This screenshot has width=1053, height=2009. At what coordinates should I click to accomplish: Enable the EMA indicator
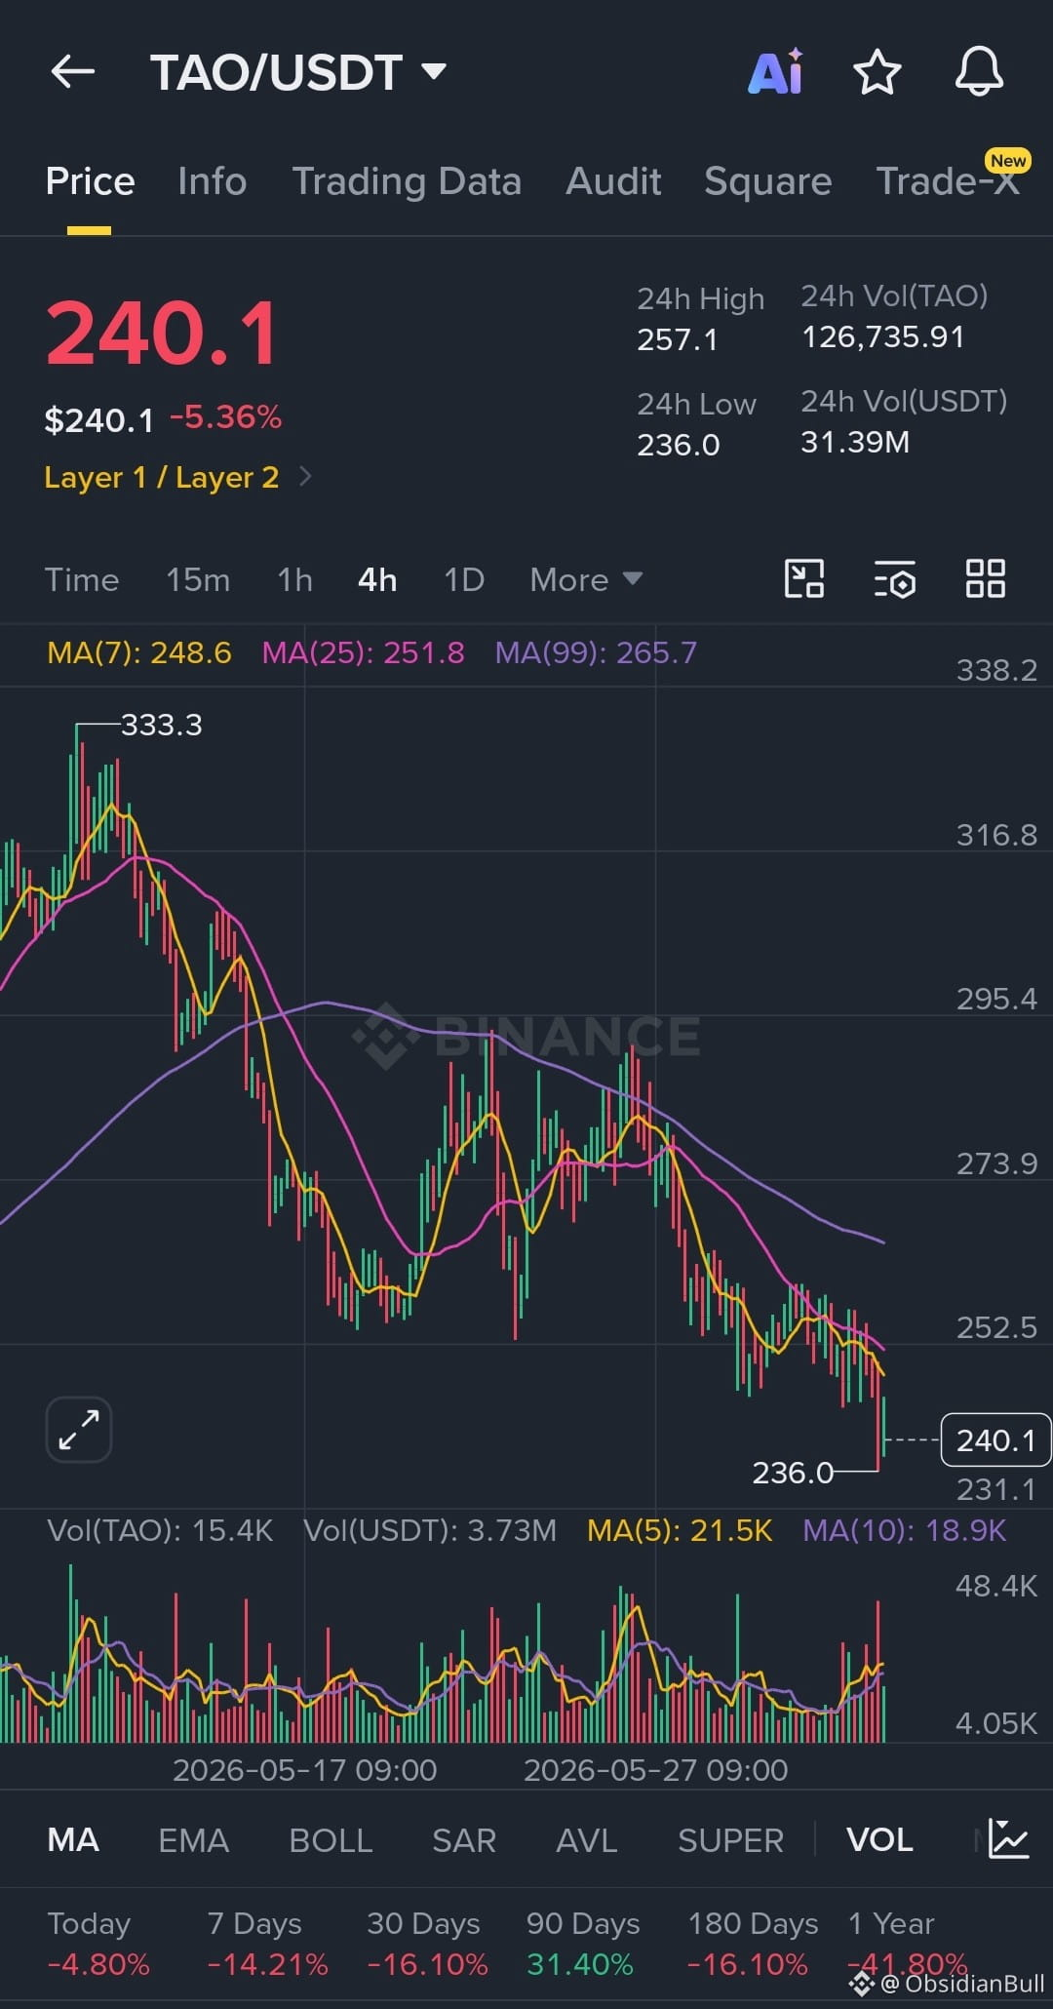coord(194,1840)
